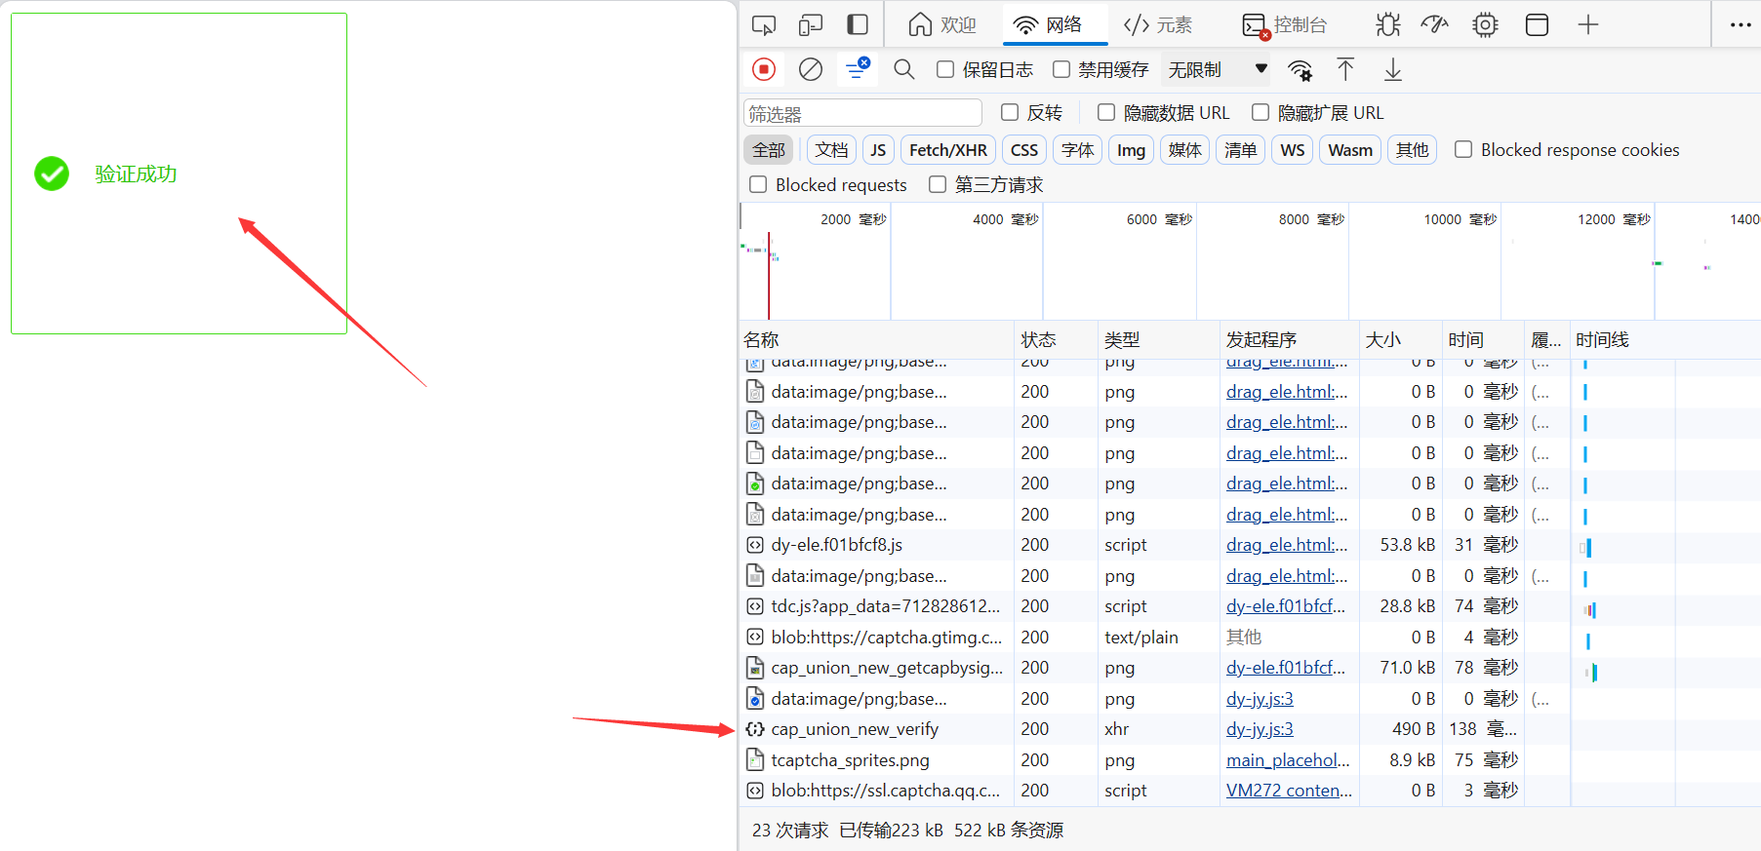Image resolution: width=1761 pixels, height=851 pixels.
Task: Toggle the network filter bar icon
Action: pos(858,69)
